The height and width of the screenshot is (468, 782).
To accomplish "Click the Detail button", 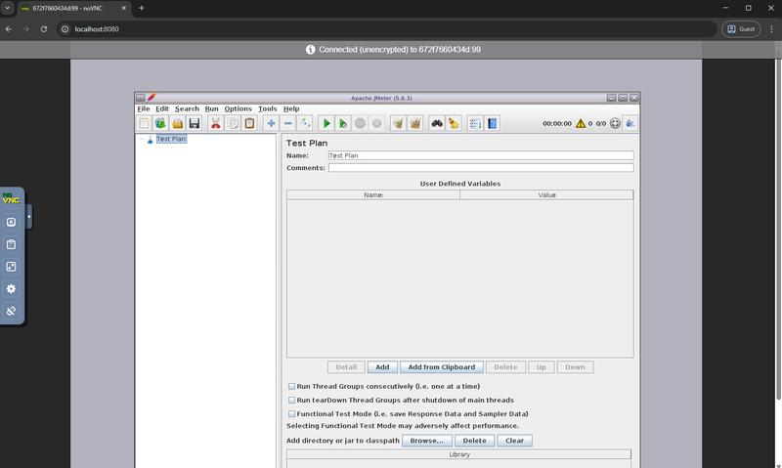I will (x=346, y=367).
